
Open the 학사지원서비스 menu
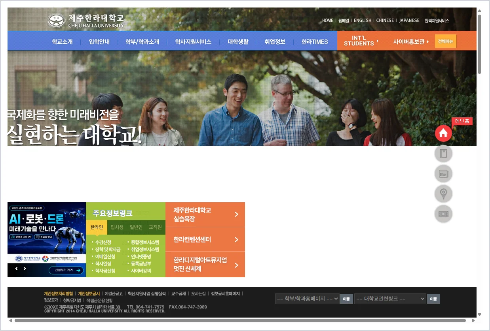pos(193,41)
